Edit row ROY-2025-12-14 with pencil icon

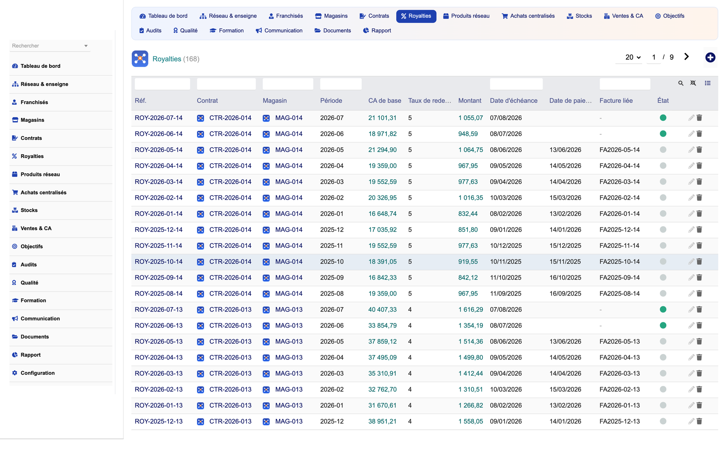(x=691, y=230)
